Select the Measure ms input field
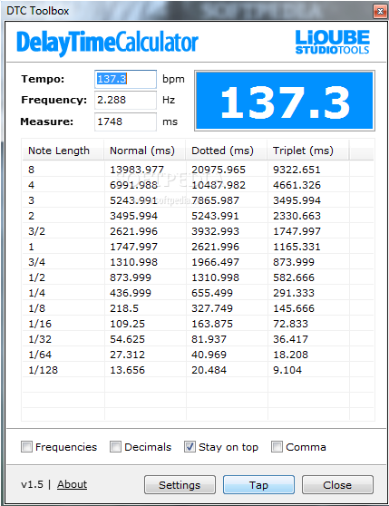 point(125,122)
